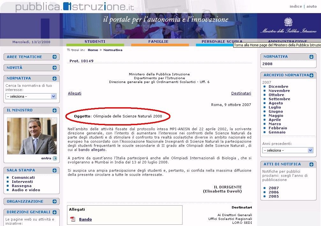This screenshot has height=226, width=321.
Task: Click the arrow icon beside Aree Tematiche
Action: click(x=55, y=57)
